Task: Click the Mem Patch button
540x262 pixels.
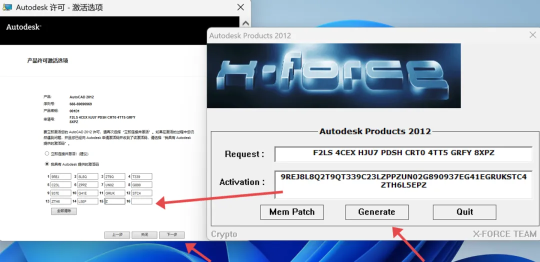Action: (x=291, y=212)
